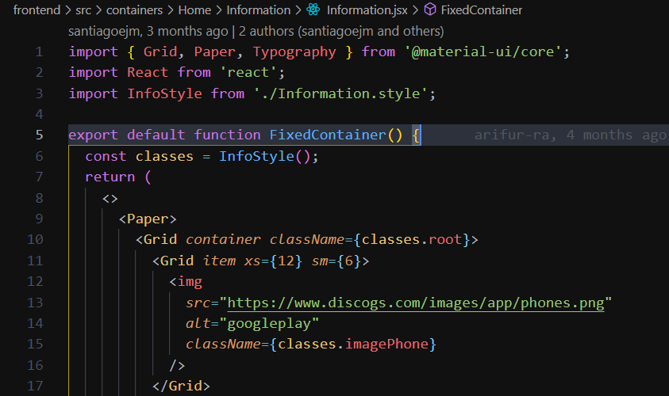Click the return keyword on line 7
The width and height of the screenshot is (669, 396).
(x=110, y=177)
